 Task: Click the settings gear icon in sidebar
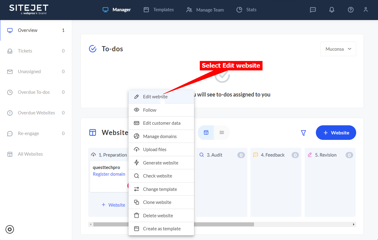[10, 229]
